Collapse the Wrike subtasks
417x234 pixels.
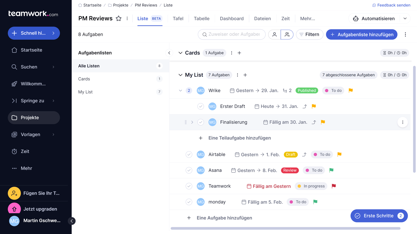click(x=180, y=90)
